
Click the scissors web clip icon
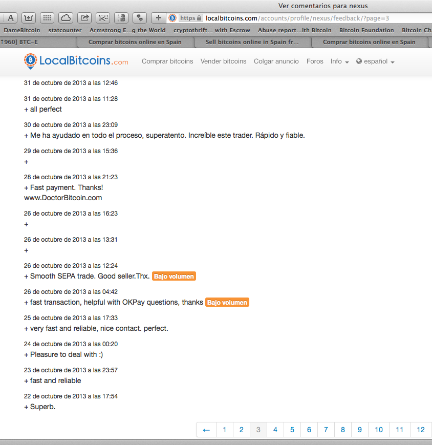click(103, 18)
